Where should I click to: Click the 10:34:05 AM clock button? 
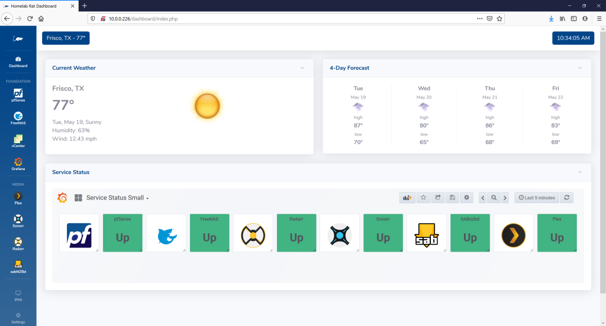(x=573, y=38)
